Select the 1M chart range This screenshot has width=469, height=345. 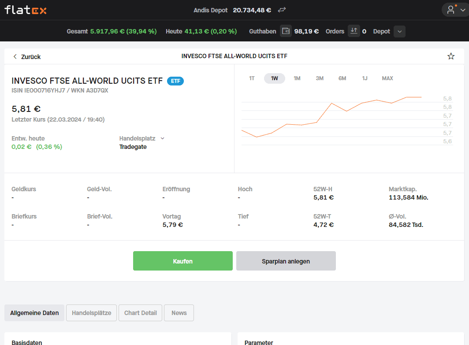[297, 78]
